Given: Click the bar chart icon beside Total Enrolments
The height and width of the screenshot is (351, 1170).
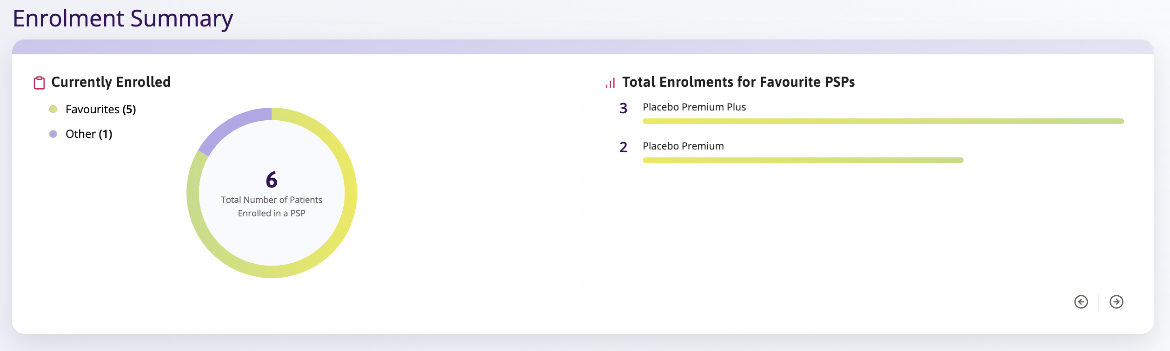Looking at the screenshot, I should pyautogui.click(x=610, y=83).
